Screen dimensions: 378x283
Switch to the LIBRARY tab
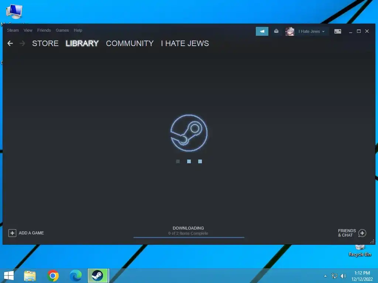(x=82, y=43)
